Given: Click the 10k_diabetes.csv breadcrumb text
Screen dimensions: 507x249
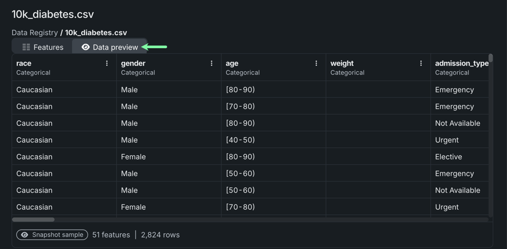Looking at the screenshot, I should click(x=96, y=33).
